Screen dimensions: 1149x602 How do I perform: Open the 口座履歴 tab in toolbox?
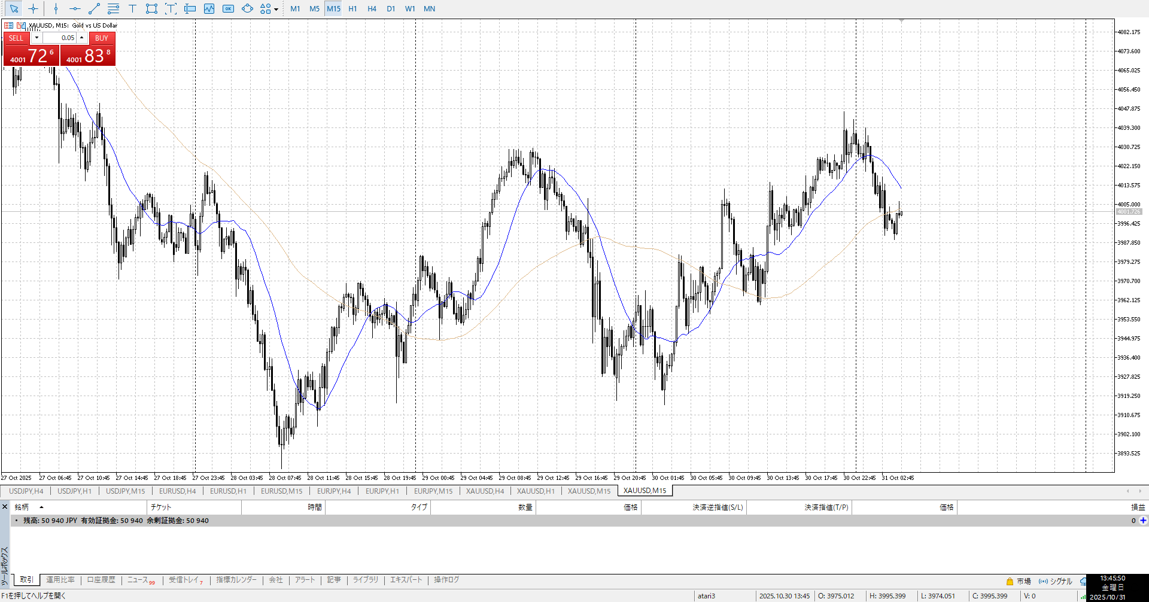[x=101, y=580]
